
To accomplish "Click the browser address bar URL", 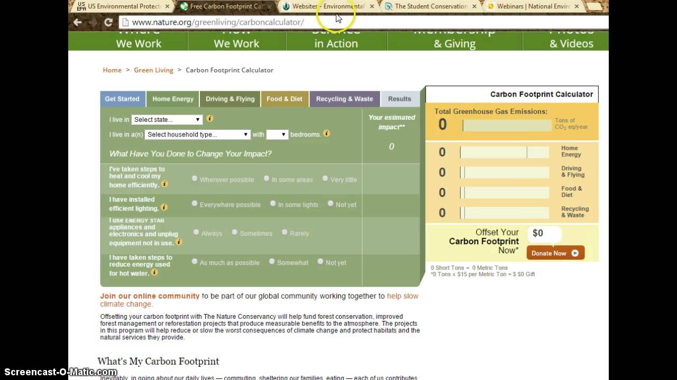I will coord(218,22).
